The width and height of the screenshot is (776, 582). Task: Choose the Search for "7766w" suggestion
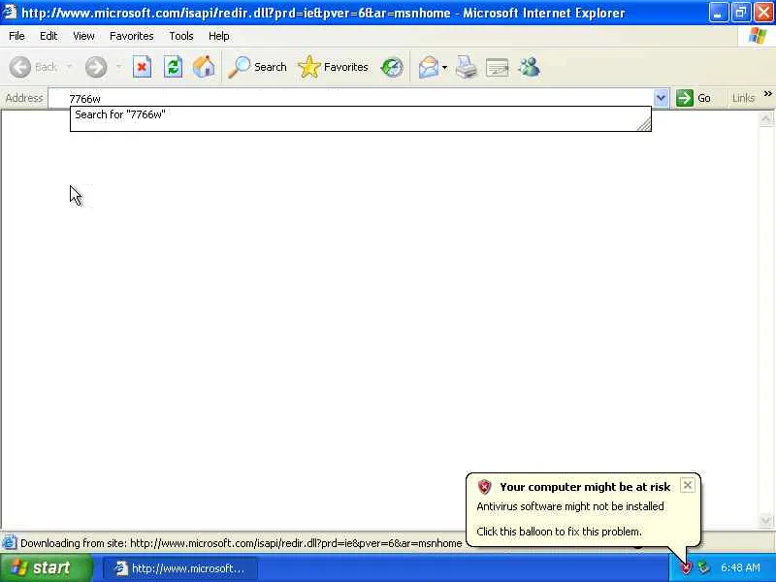pyautogui.click(x=360, y=114)
